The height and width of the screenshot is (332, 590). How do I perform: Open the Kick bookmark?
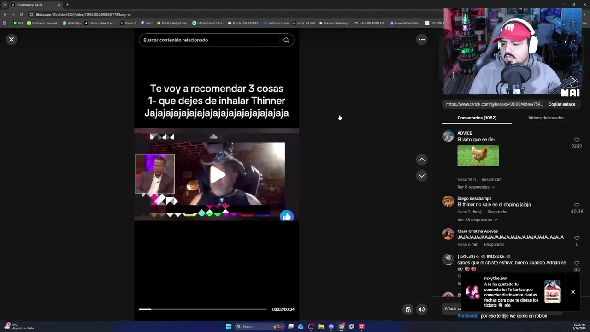point(18,23)
